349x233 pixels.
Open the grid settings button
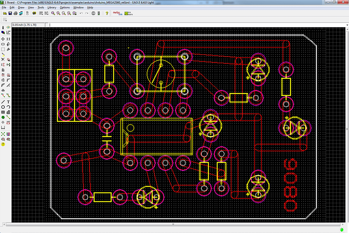click(5, 20)
